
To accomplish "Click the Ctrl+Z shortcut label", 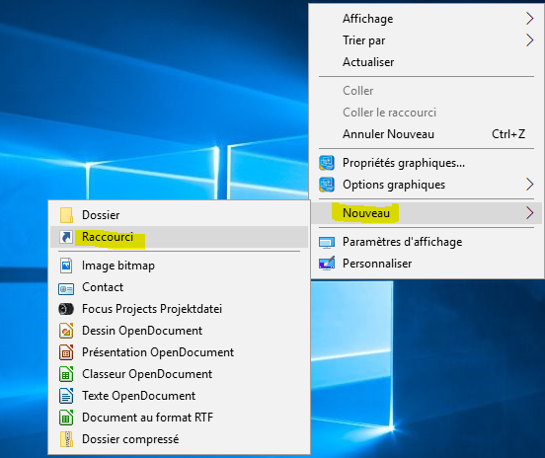I will click(x=508, y=134).
